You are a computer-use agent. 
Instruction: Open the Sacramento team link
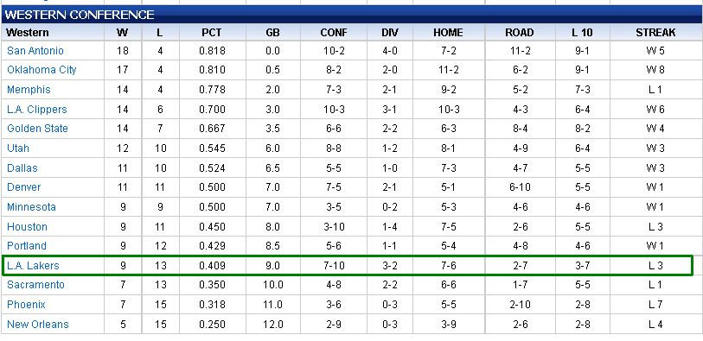(35, 286)
